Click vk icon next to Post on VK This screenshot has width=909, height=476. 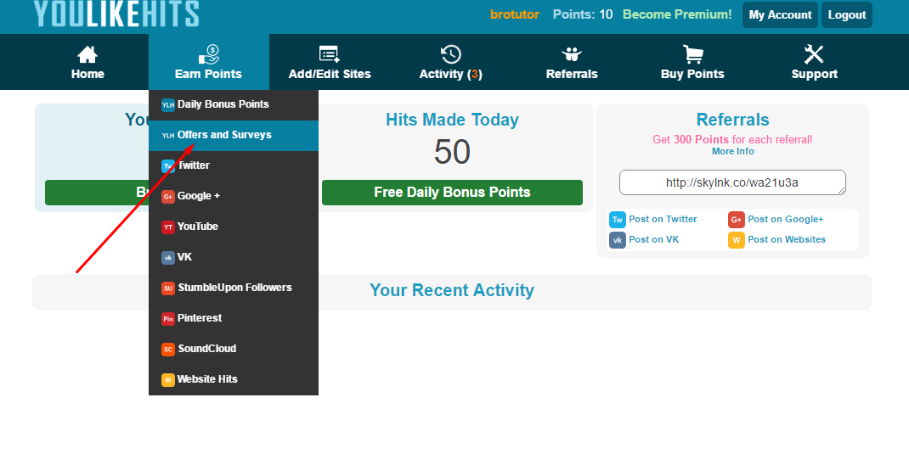618,240
